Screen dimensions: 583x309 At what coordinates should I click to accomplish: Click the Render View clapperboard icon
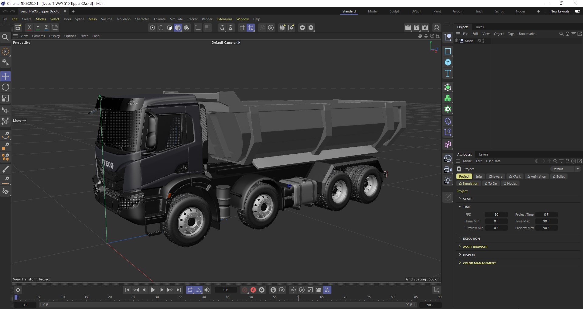(408, 28)
